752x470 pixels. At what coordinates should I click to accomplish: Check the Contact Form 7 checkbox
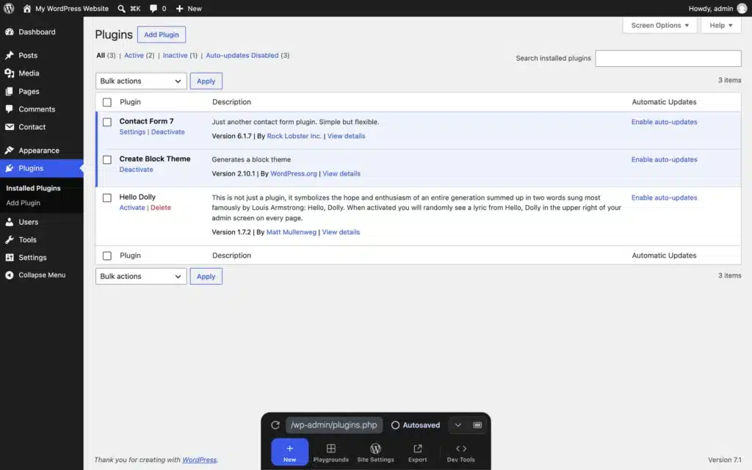coord(107,123)
